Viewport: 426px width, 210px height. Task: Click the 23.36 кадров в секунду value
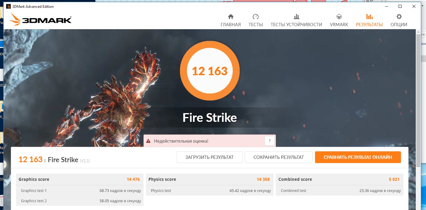pyautogui.click(x=380, y=190)
